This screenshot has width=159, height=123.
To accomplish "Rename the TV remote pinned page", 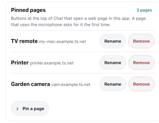I will 113,41.
